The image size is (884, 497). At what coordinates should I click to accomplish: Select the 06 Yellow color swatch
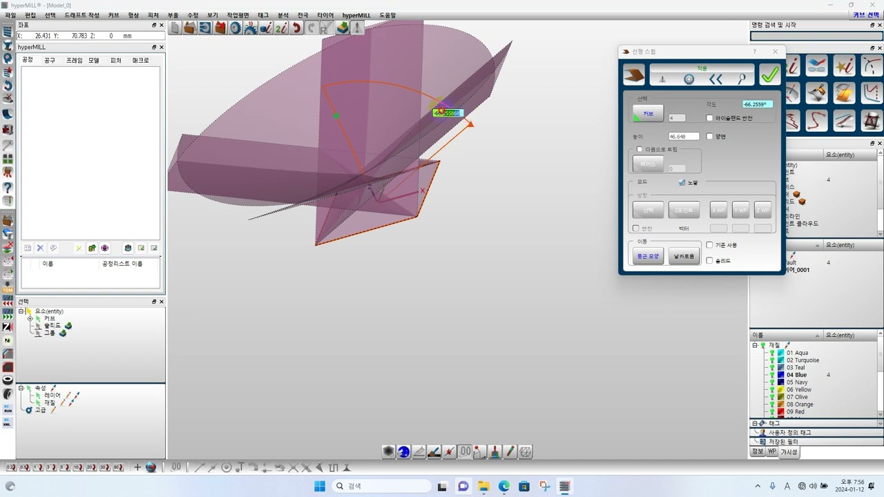pyautogui.click(x=780, y=390)
